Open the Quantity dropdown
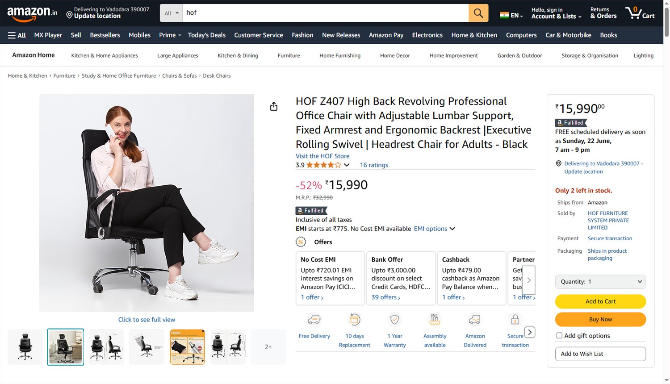This screenshot has width=670, height=384. point(600,281)
